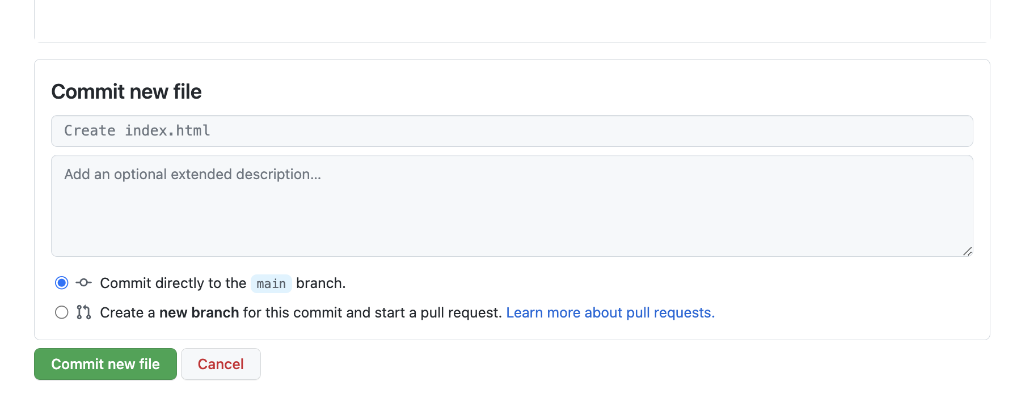This screenshot has height=398, width=1021.
Task: Click the description box resize handle
Action: click(x=967, y=251)
